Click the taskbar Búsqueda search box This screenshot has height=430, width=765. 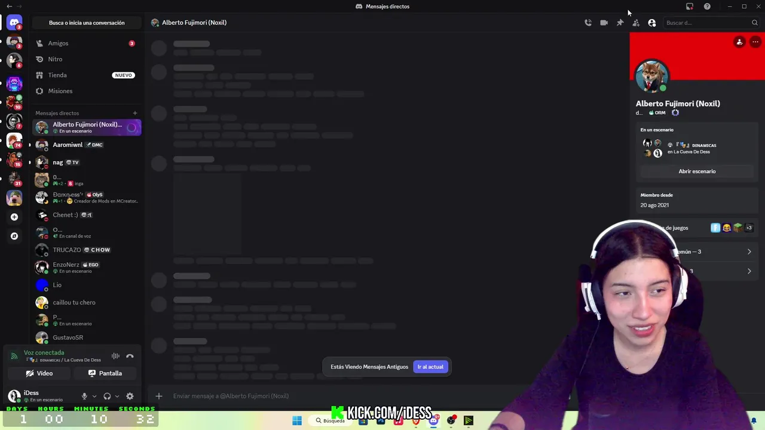pyautogui.click(x=330, y=420)
